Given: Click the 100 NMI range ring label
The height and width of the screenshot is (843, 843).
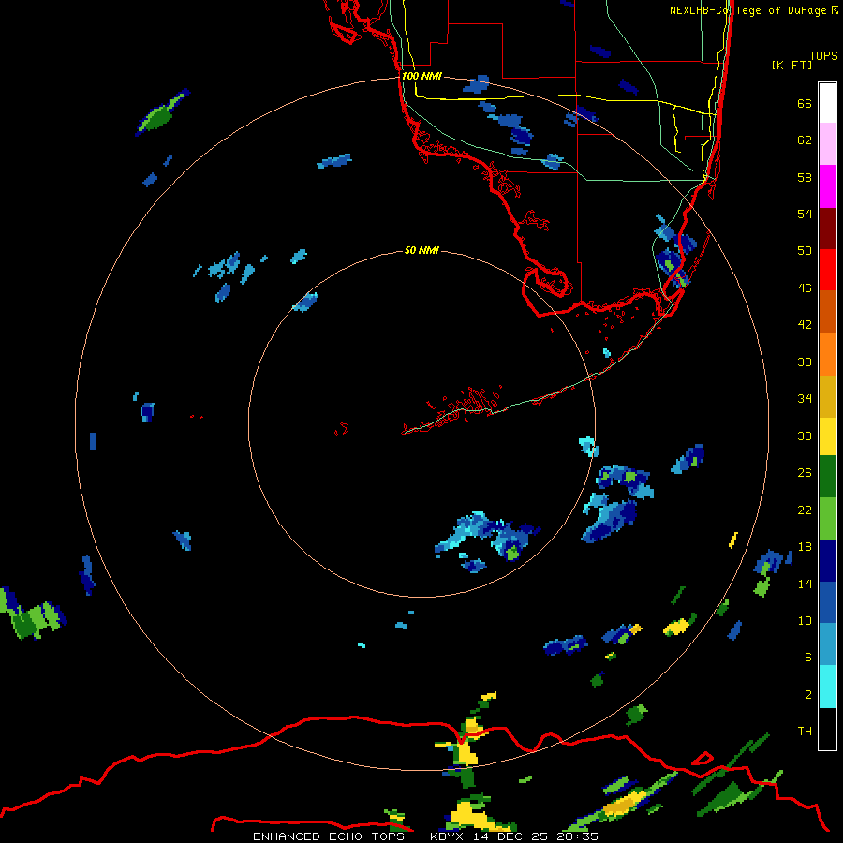Looking at the screenshot, I should point(421,77).
